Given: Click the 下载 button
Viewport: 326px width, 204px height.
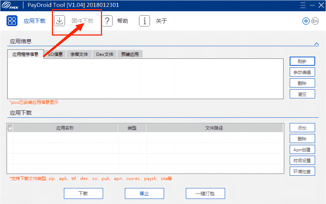Looking at the screenshot, I should (x=83, y=193).
